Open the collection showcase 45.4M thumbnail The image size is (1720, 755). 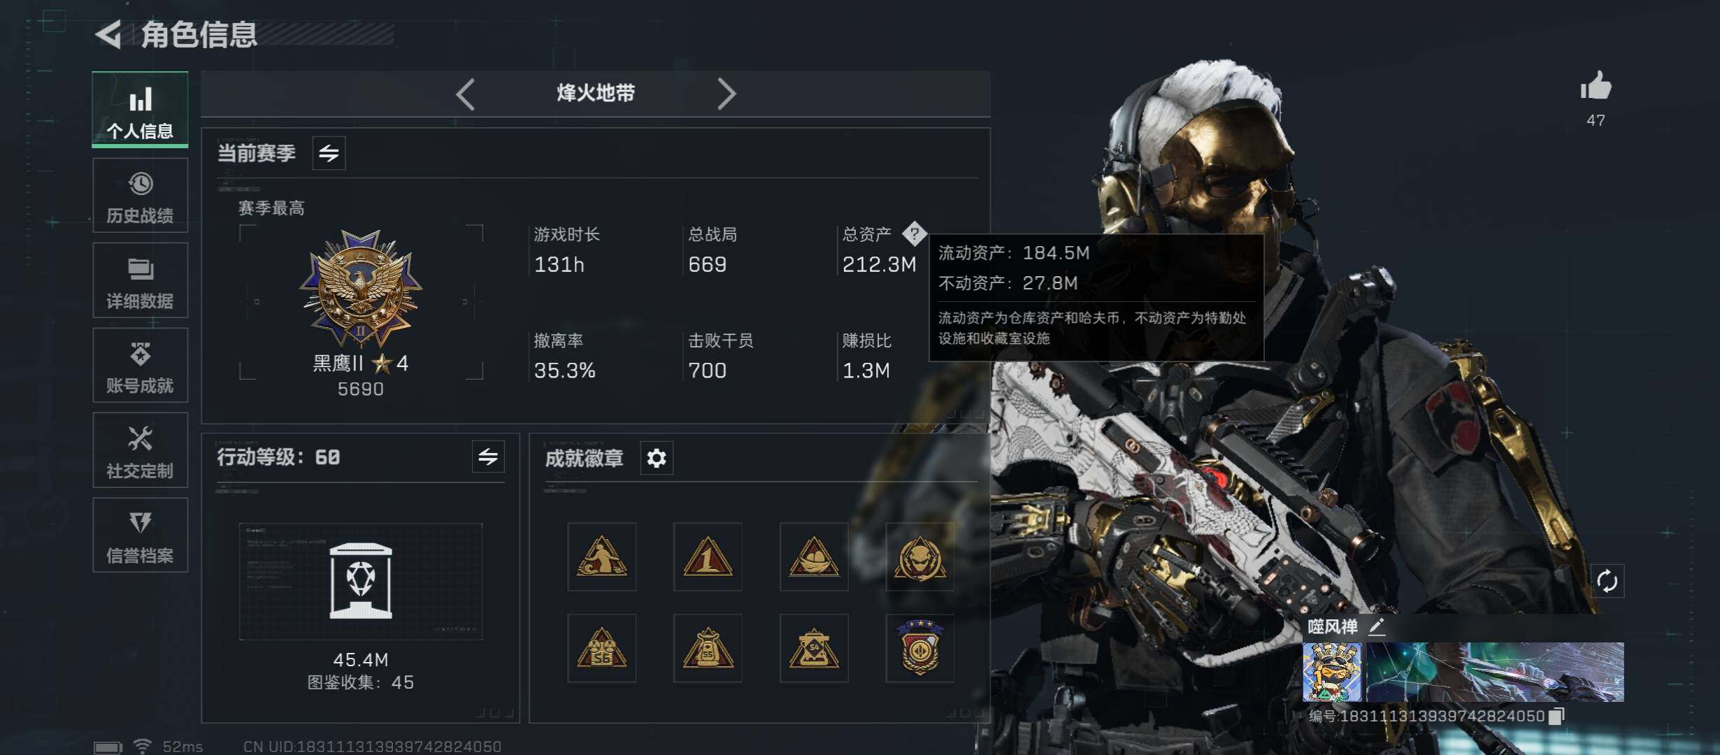click(x=361, y=581)
